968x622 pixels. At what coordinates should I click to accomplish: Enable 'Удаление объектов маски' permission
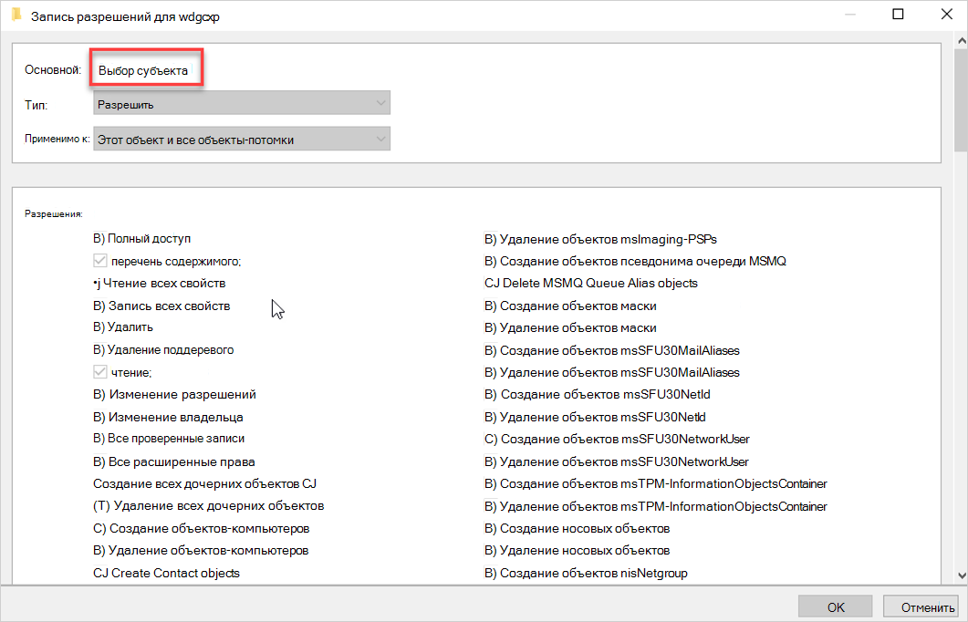click(491, 327)
